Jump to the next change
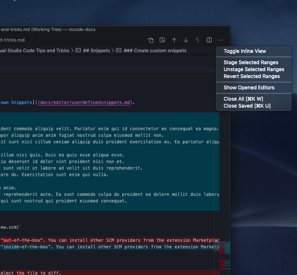The width and height of the screenshot is (297, 275). tap(186, 40)
